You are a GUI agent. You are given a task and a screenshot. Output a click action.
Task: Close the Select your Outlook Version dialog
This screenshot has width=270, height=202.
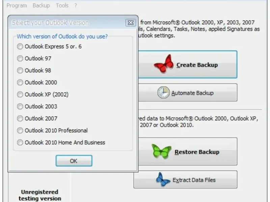[131, 23]
